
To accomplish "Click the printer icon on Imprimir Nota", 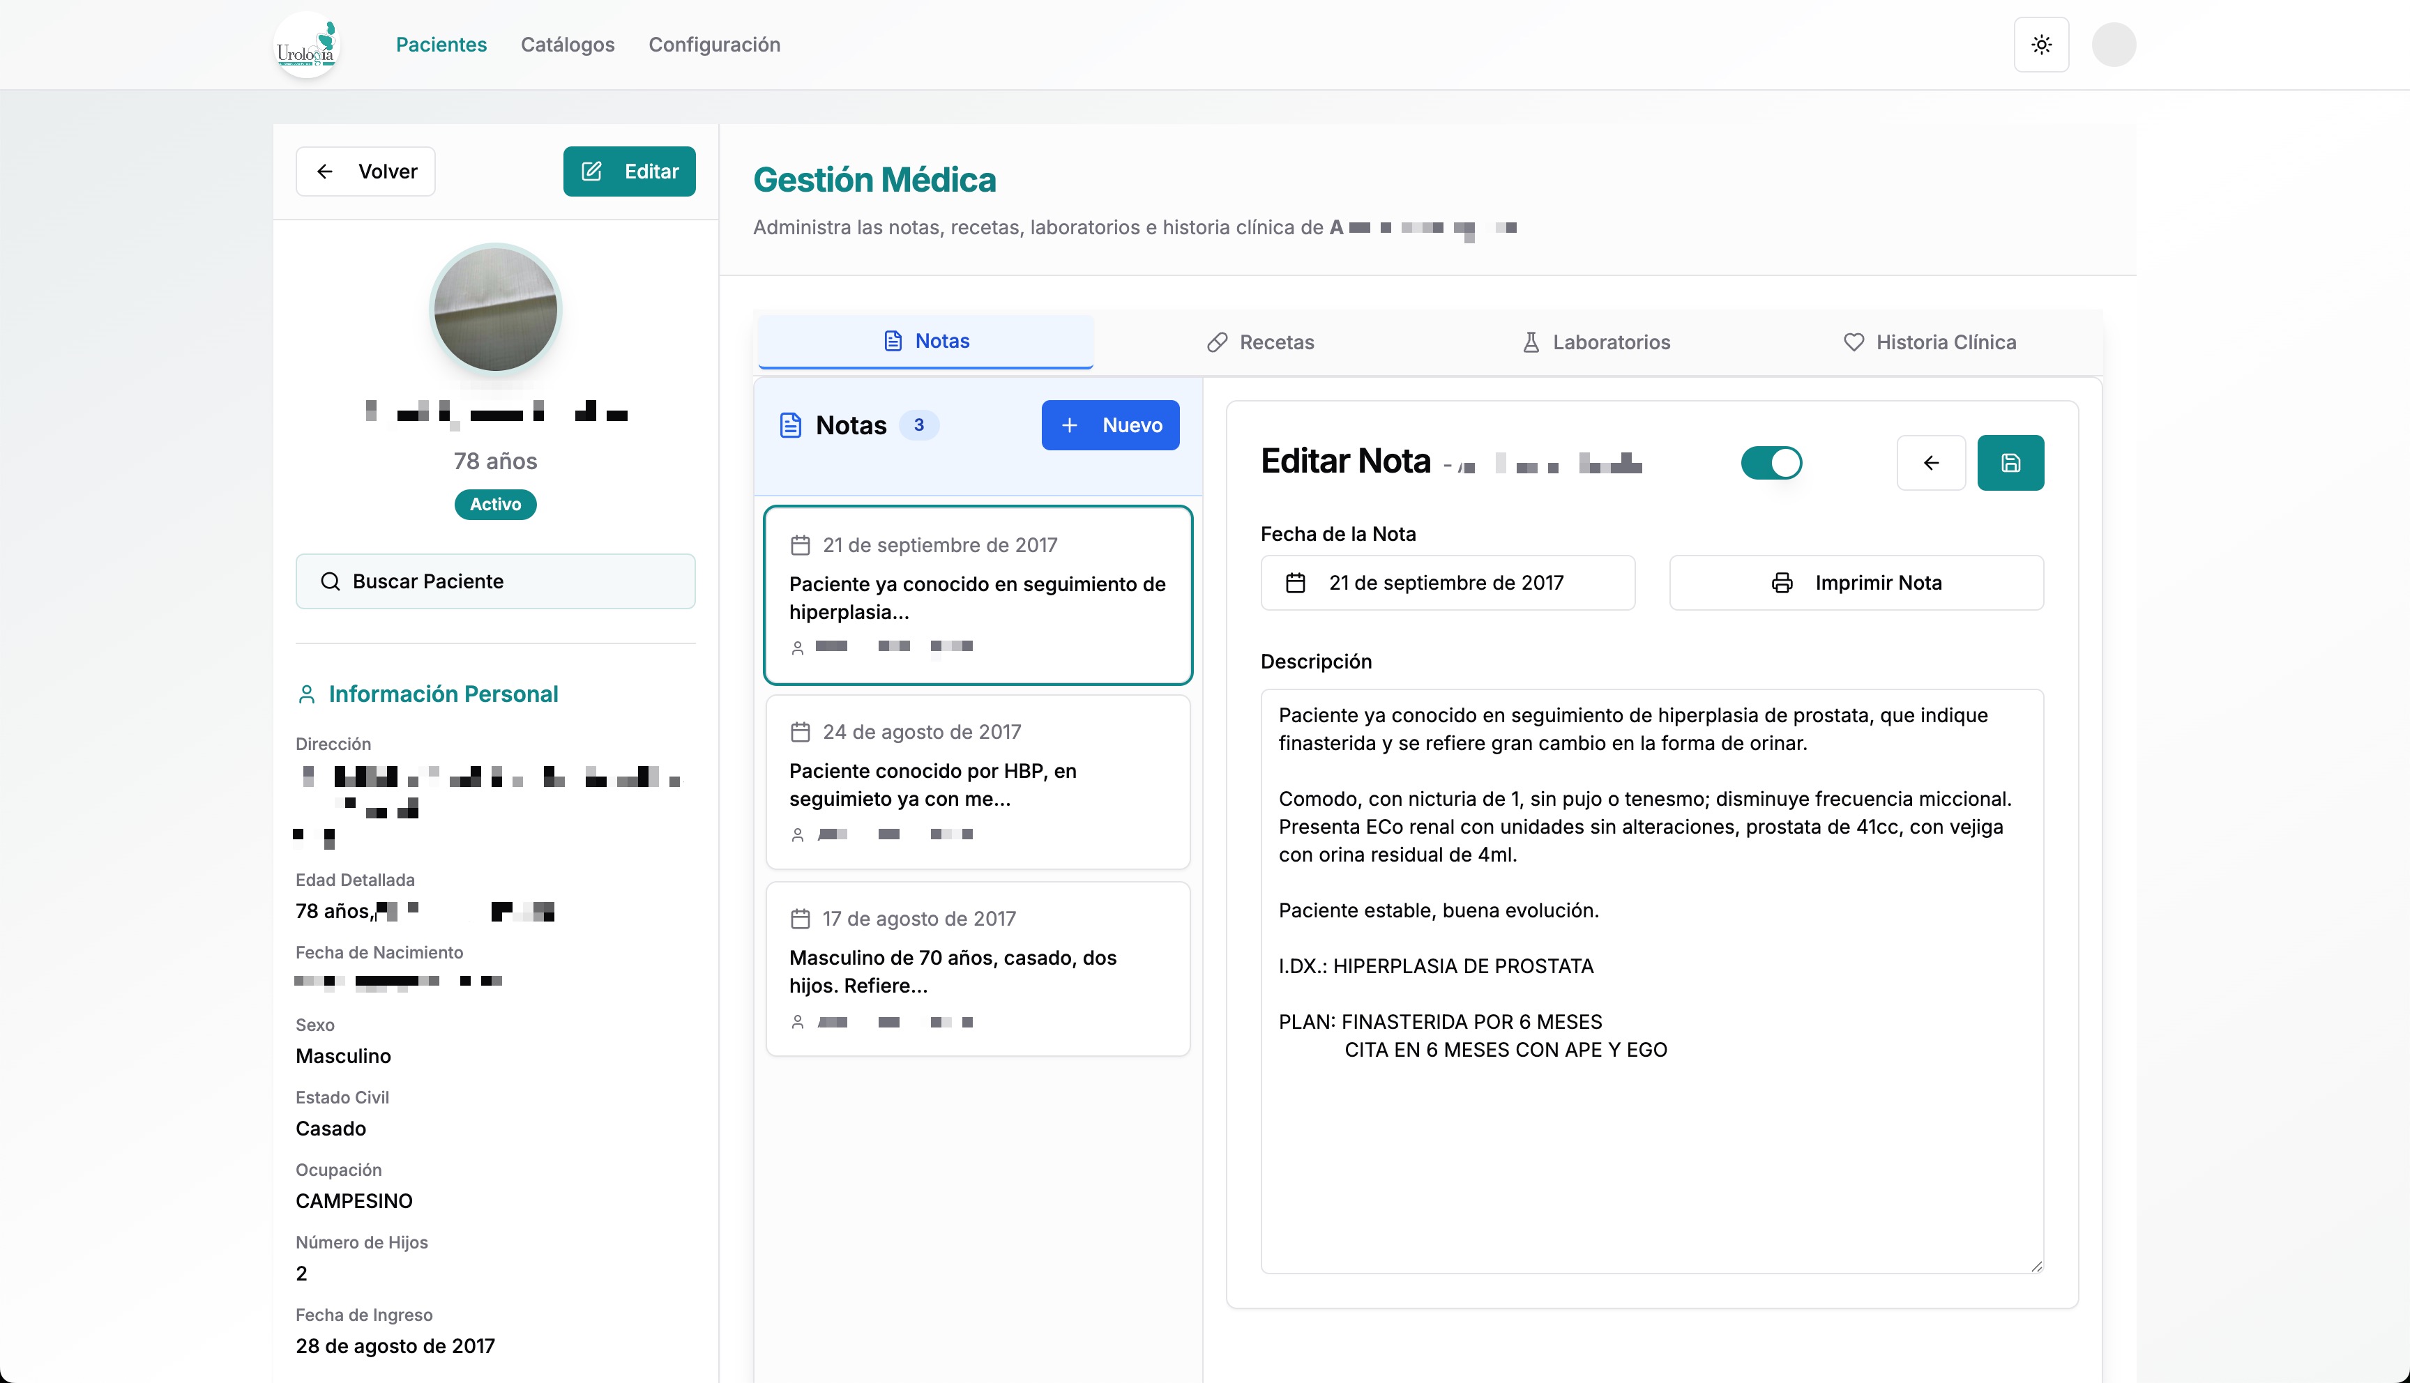I will 1781,582.
